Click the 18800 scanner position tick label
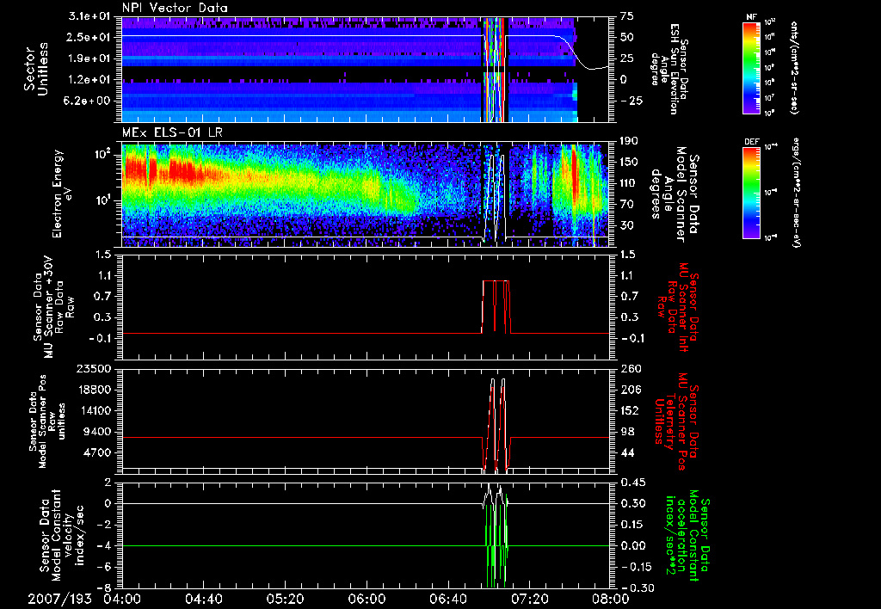The width and height of the screenshot is (881, 609). [x=94, y=390]
